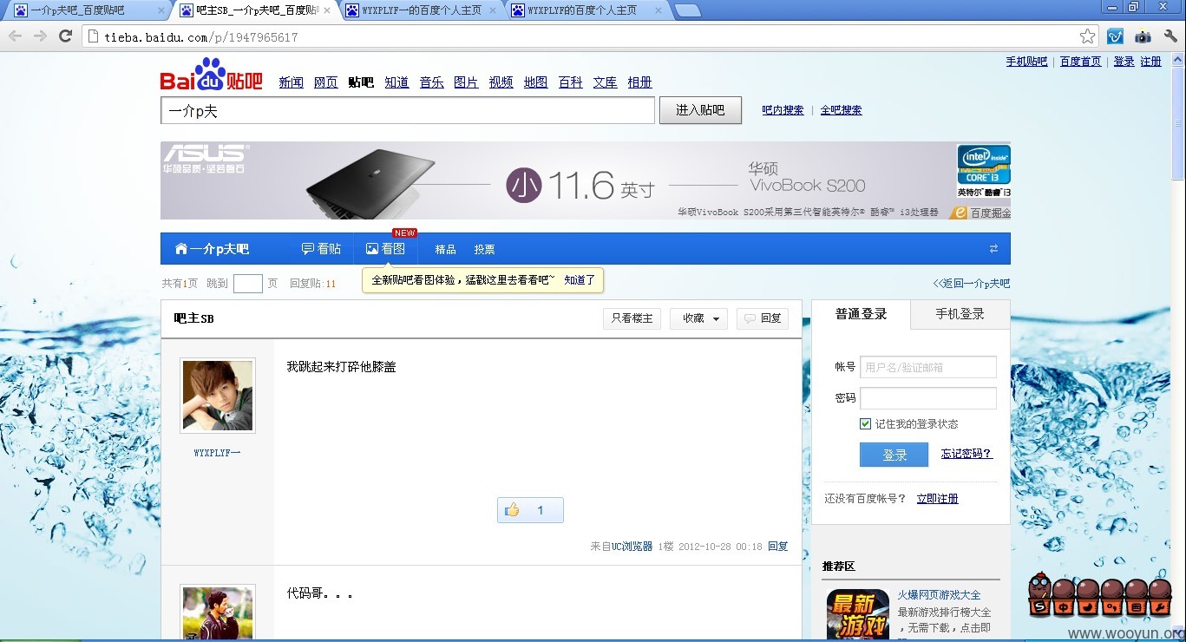The width and height of the screenshot is (1186, 642).
Task: Dismiss tooltip with 知道了
Action: coord(580,280)
